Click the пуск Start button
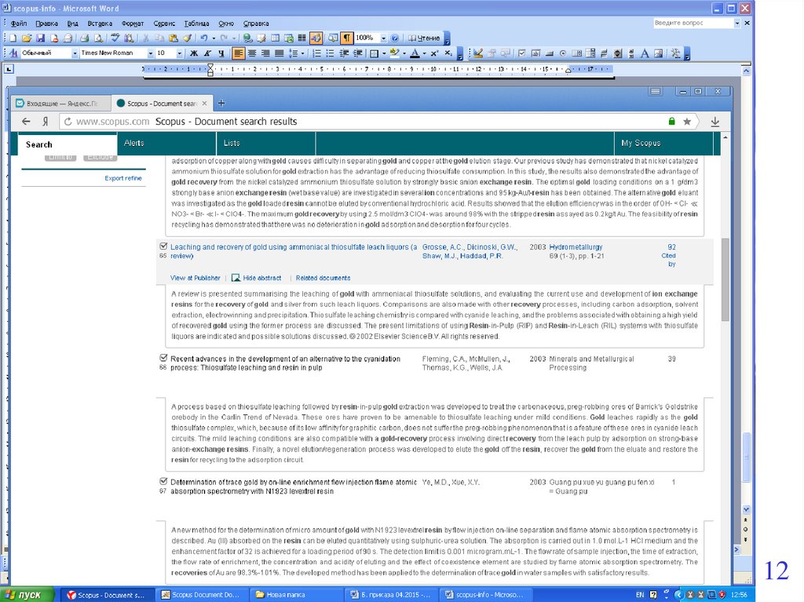 tap(27, 595)
